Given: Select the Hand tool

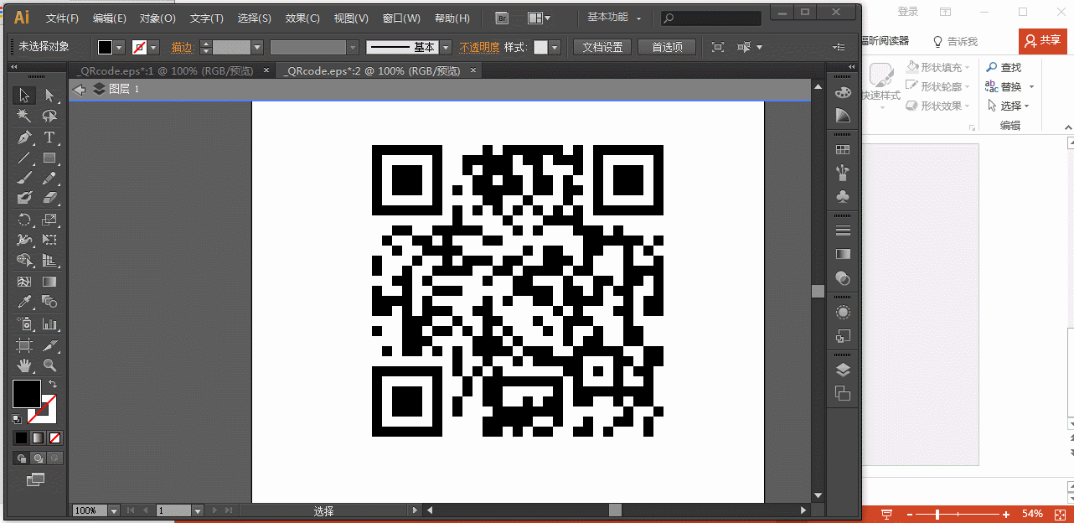Looking at the screenshot, I should pos(24,365).
